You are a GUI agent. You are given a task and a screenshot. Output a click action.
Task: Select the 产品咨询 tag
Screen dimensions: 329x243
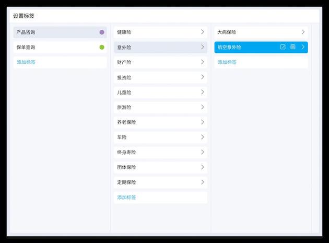[x=60, y=32]
